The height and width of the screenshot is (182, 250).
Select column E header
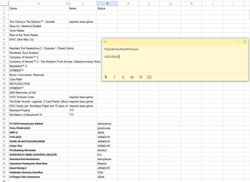(128, 4)
